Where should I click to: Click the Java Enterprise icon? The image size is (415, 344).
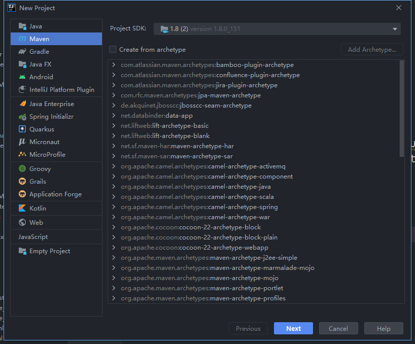click(x=23, y=104)
